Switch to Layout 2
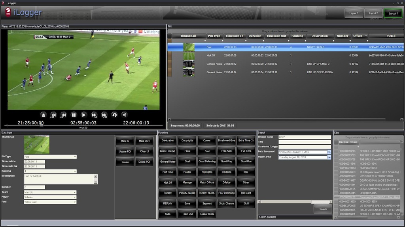This screenshot has width=405, height=227. 373,13
